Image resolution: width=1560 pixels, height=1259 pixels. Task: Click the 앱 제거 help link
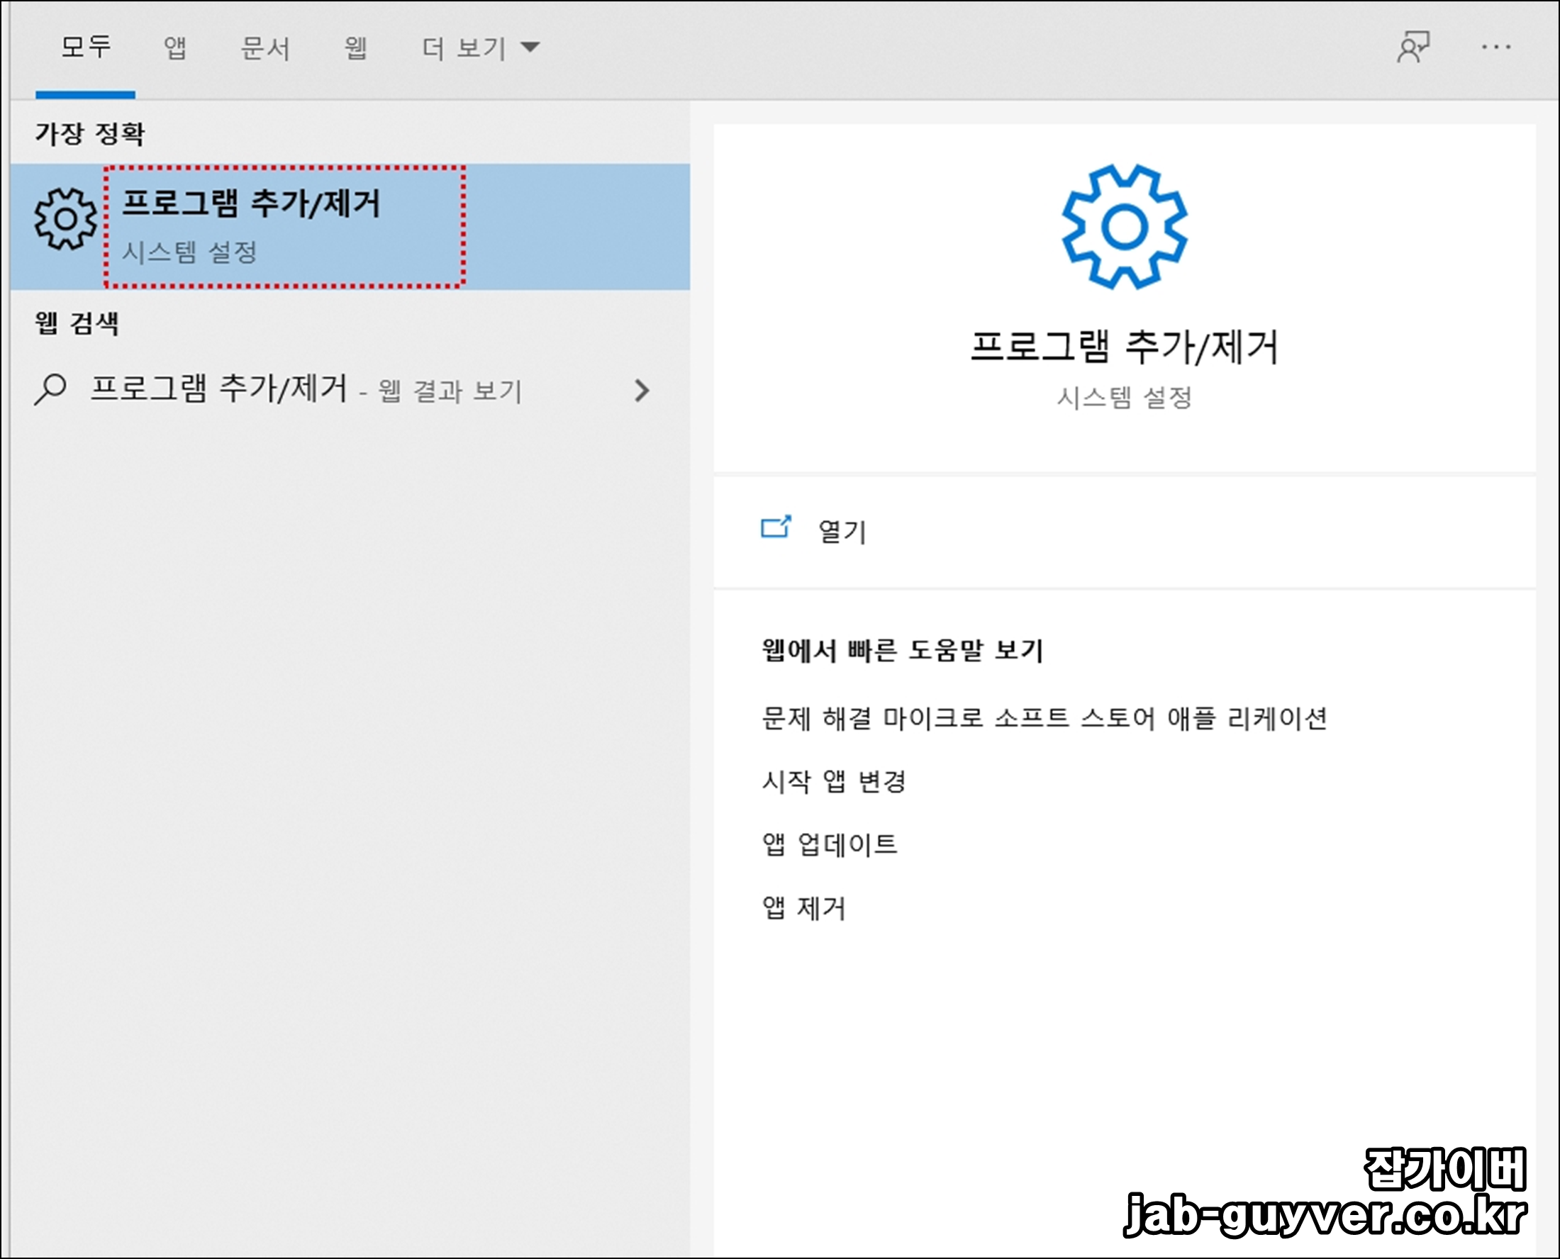803,907
